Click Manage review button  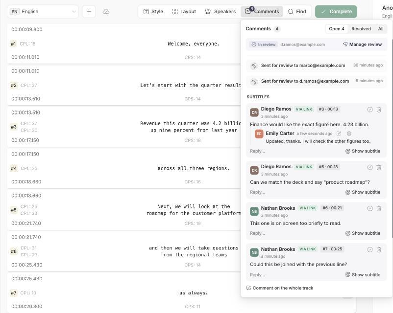362,45
